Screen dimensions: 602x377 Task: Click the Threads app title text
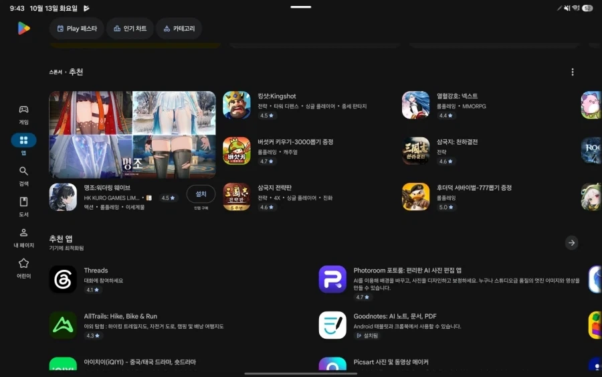(x=96, y=271)
